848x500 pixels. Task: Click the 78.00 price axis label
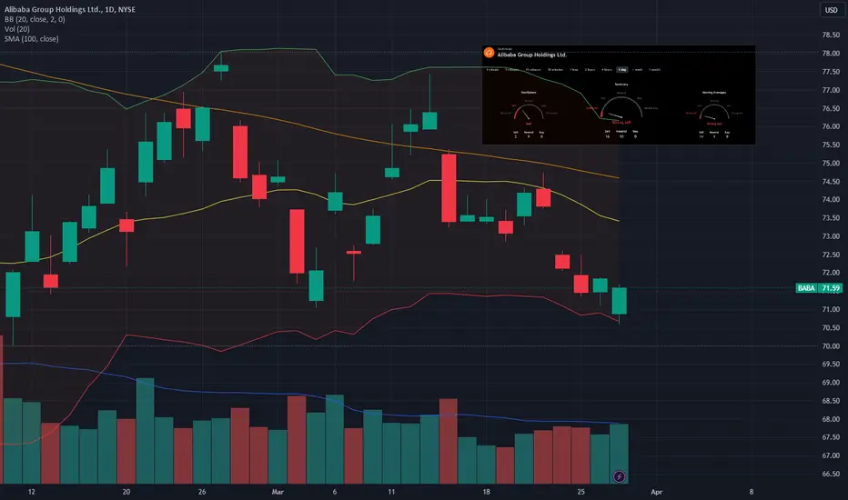tap(831, 53)
